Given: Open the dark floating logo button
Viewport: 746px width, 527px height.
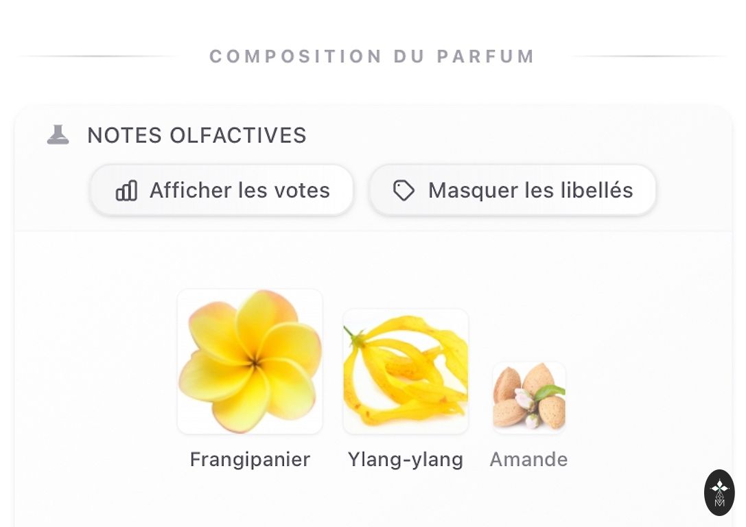Looking at the screenshot, I should pos(719,492).
